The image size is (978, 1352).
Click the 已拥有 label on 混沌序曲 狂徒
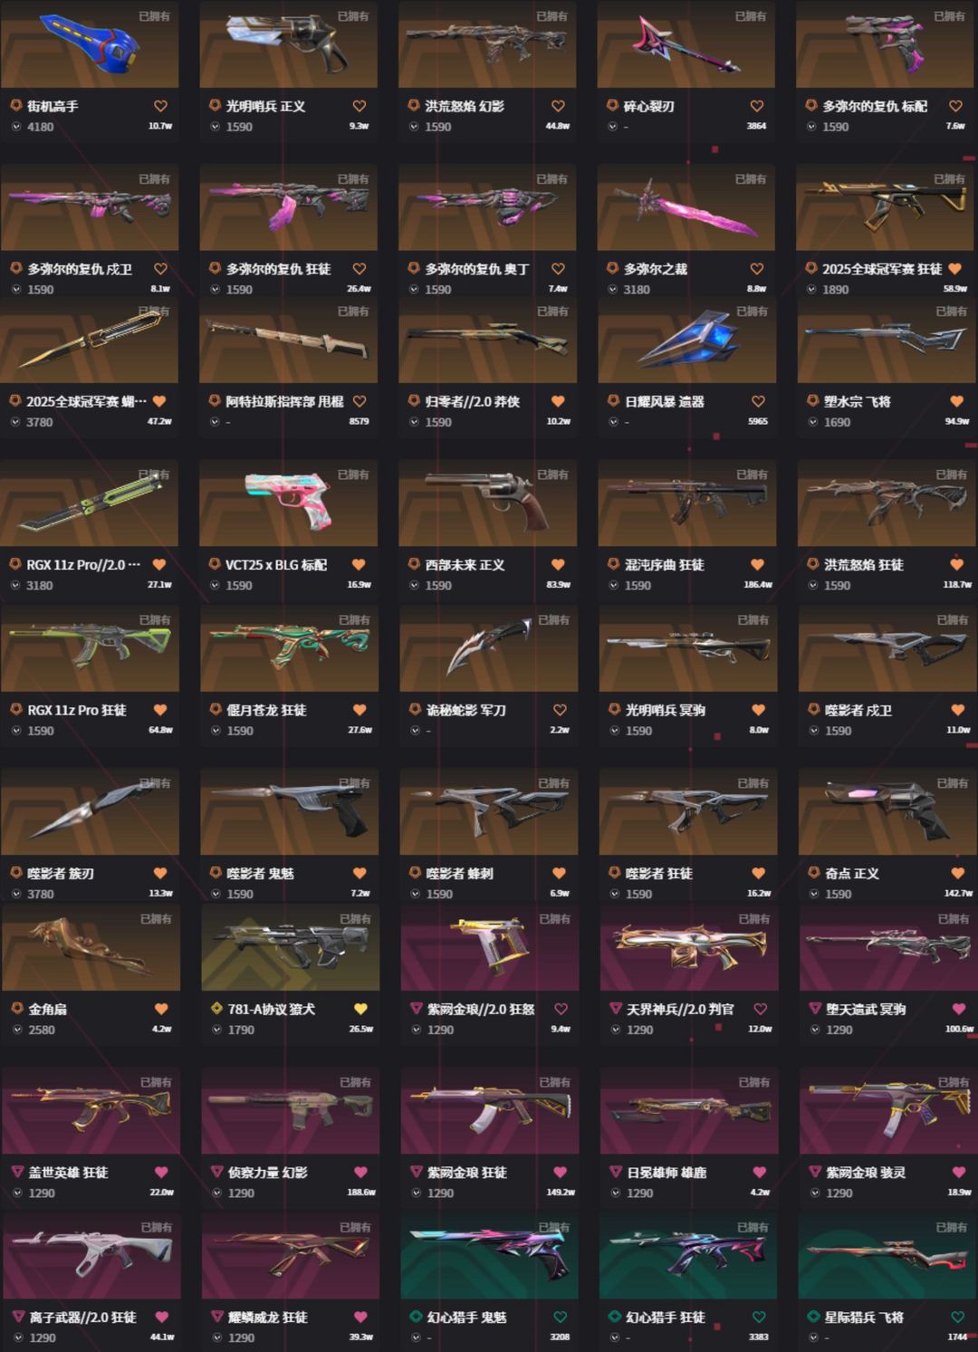[752, 475]
